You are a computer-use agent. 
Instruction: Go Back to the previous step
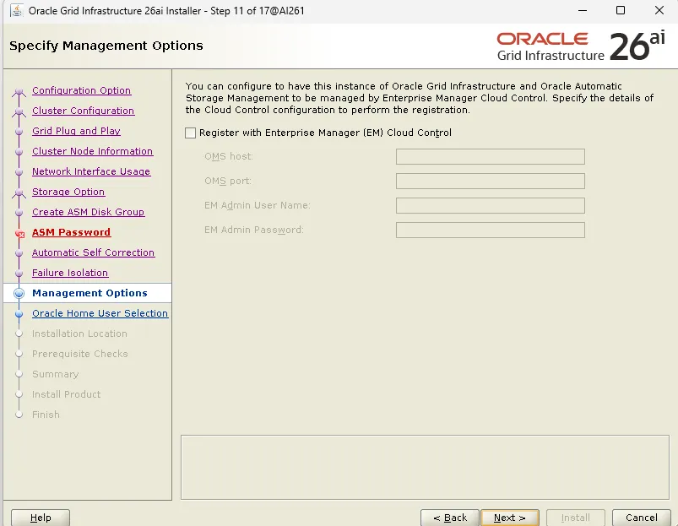pos(450,518)
